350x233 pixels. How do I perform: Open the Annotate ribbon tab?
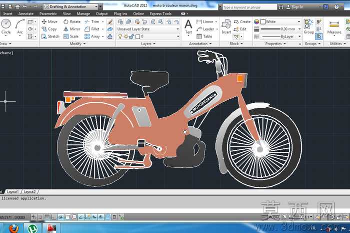26,14
